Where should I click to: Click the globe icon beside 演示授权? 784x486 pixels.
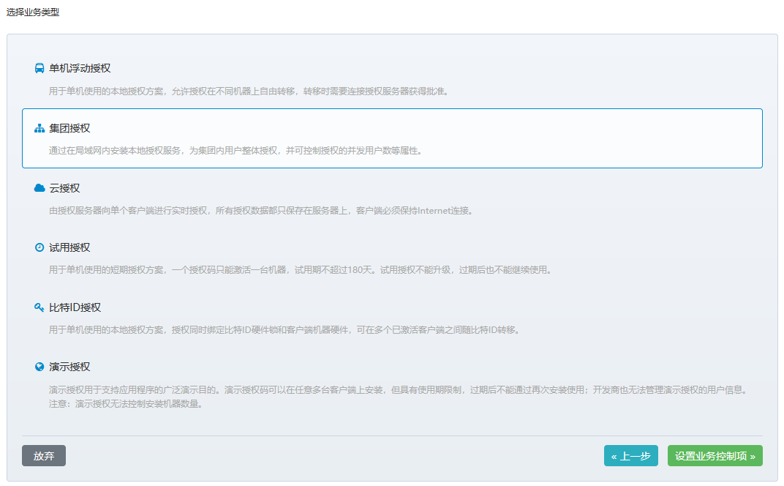click(39, 365)
